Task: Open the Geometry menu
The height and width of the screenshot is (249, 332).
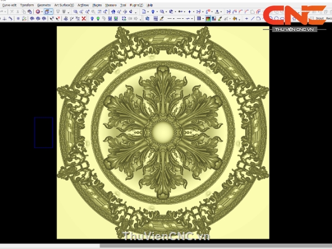Action: click(44, 4)
